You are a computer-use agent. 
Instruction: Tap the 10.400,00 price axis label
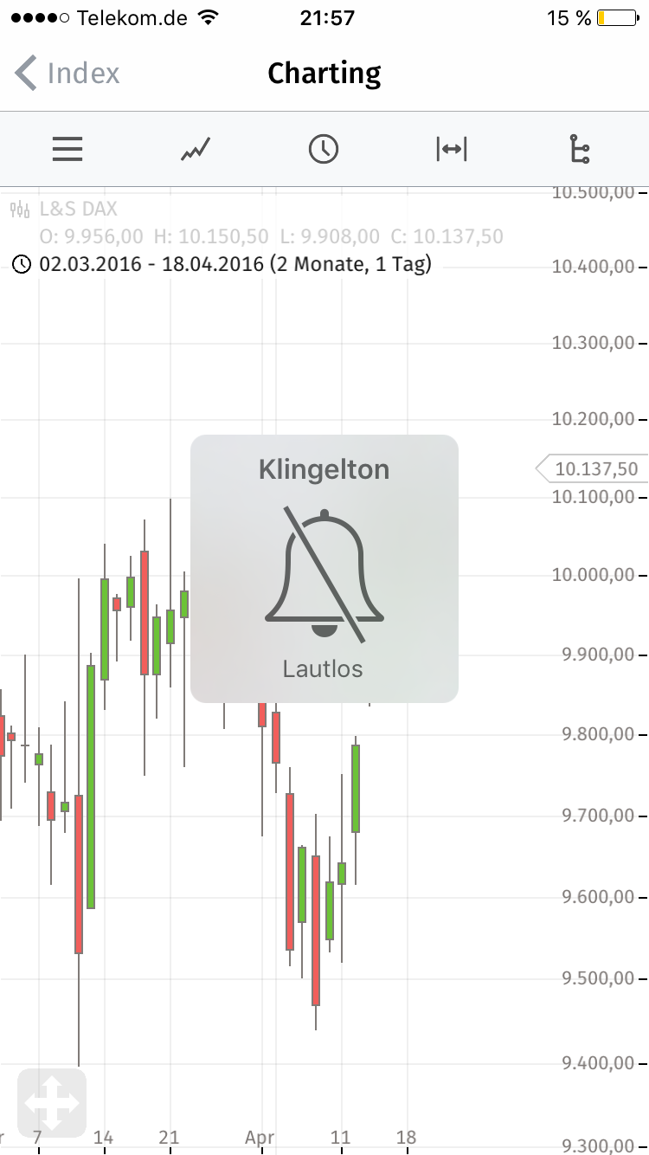(x=594, y=267)
